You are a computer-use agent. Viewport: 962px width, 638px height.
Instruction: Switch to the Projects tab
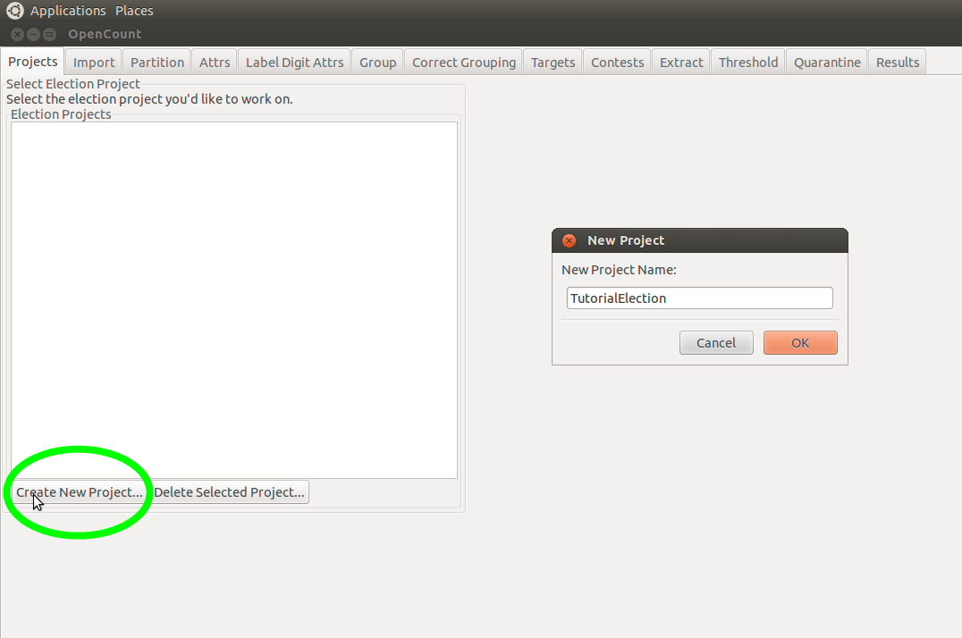click(32, 62)
